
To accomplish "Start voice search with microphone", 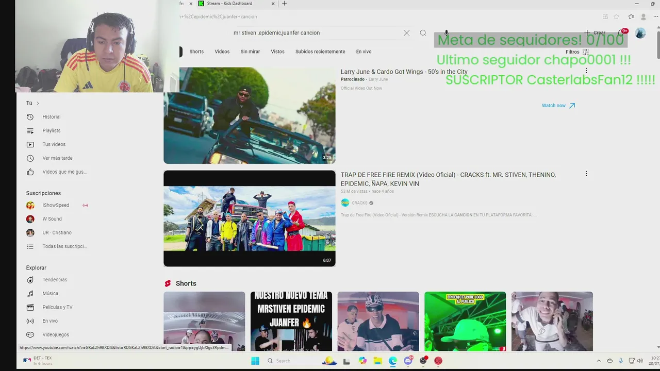I will tap(446, 33).
